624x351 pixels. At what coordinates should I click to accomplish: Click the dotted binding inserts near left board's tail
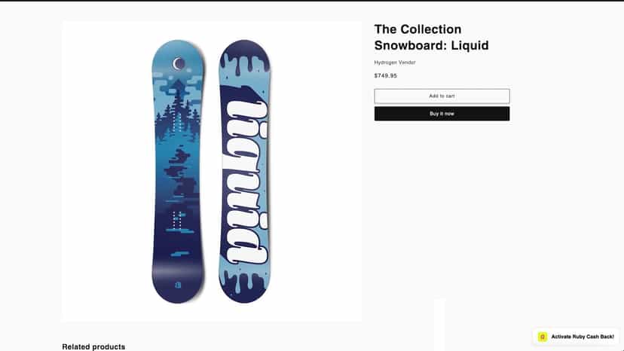click(x=177, y=220)
